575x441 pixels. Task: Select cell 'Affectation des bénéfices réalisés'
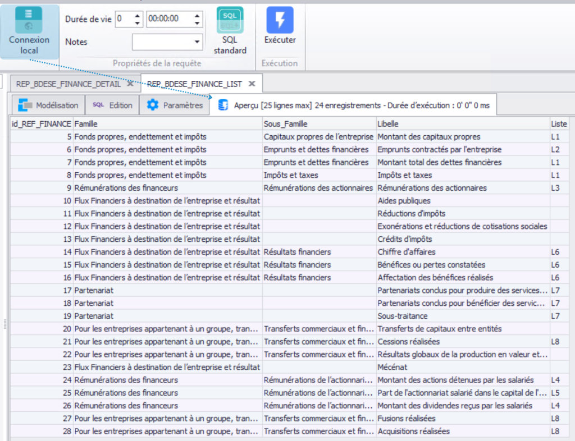point(463,278)
